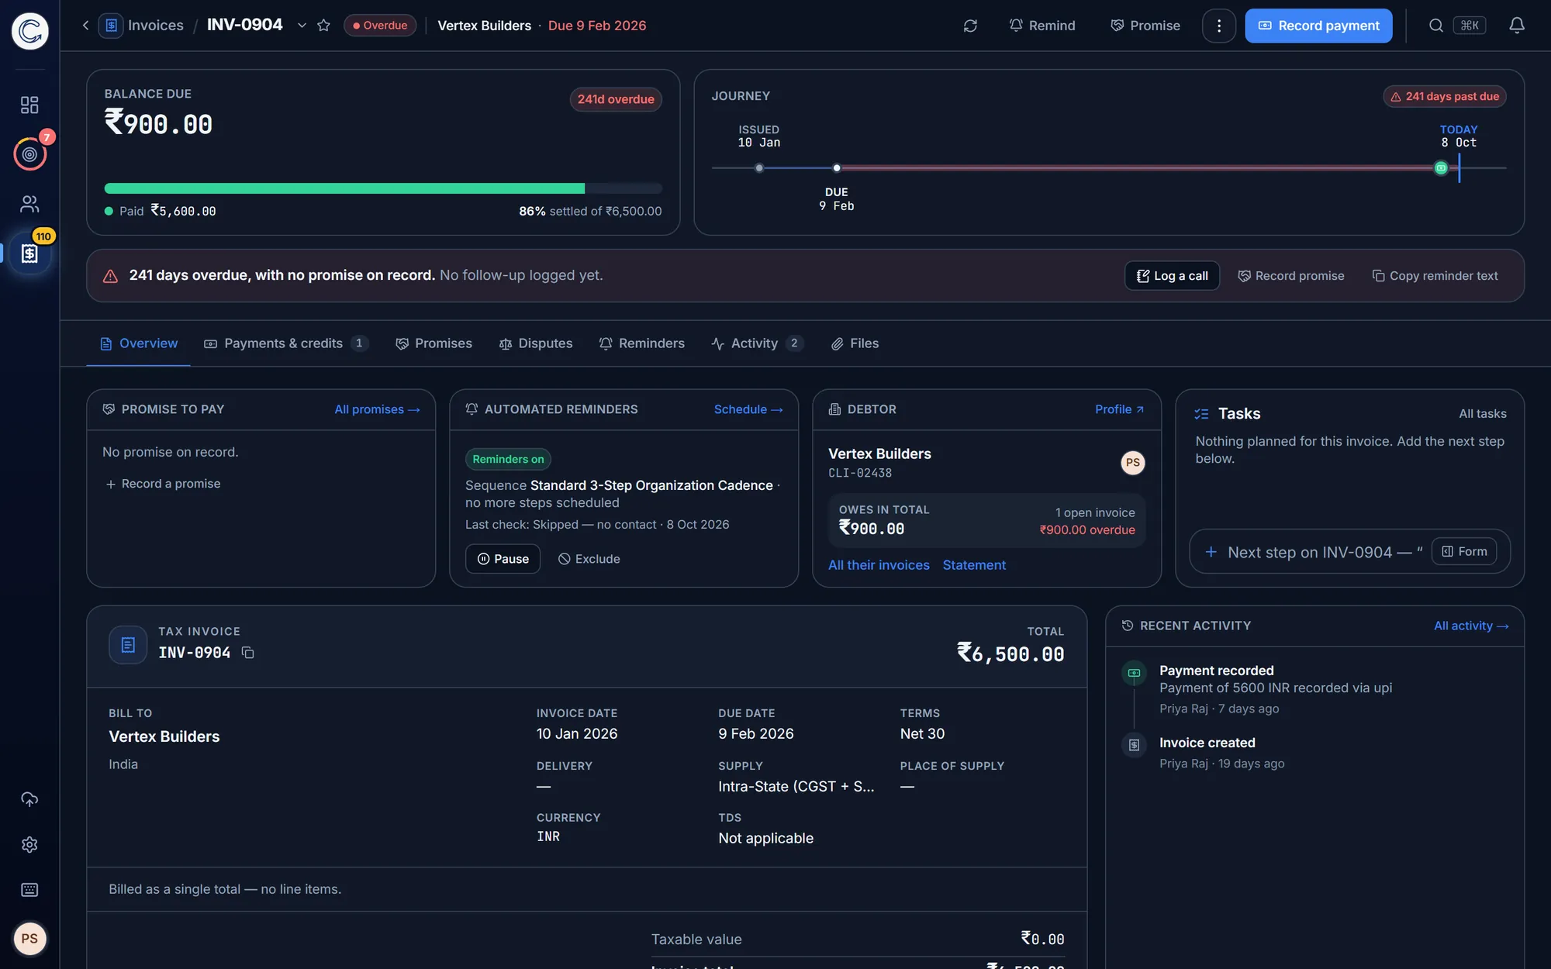
Task: Open the All promises link
Action: click(377, 409)
